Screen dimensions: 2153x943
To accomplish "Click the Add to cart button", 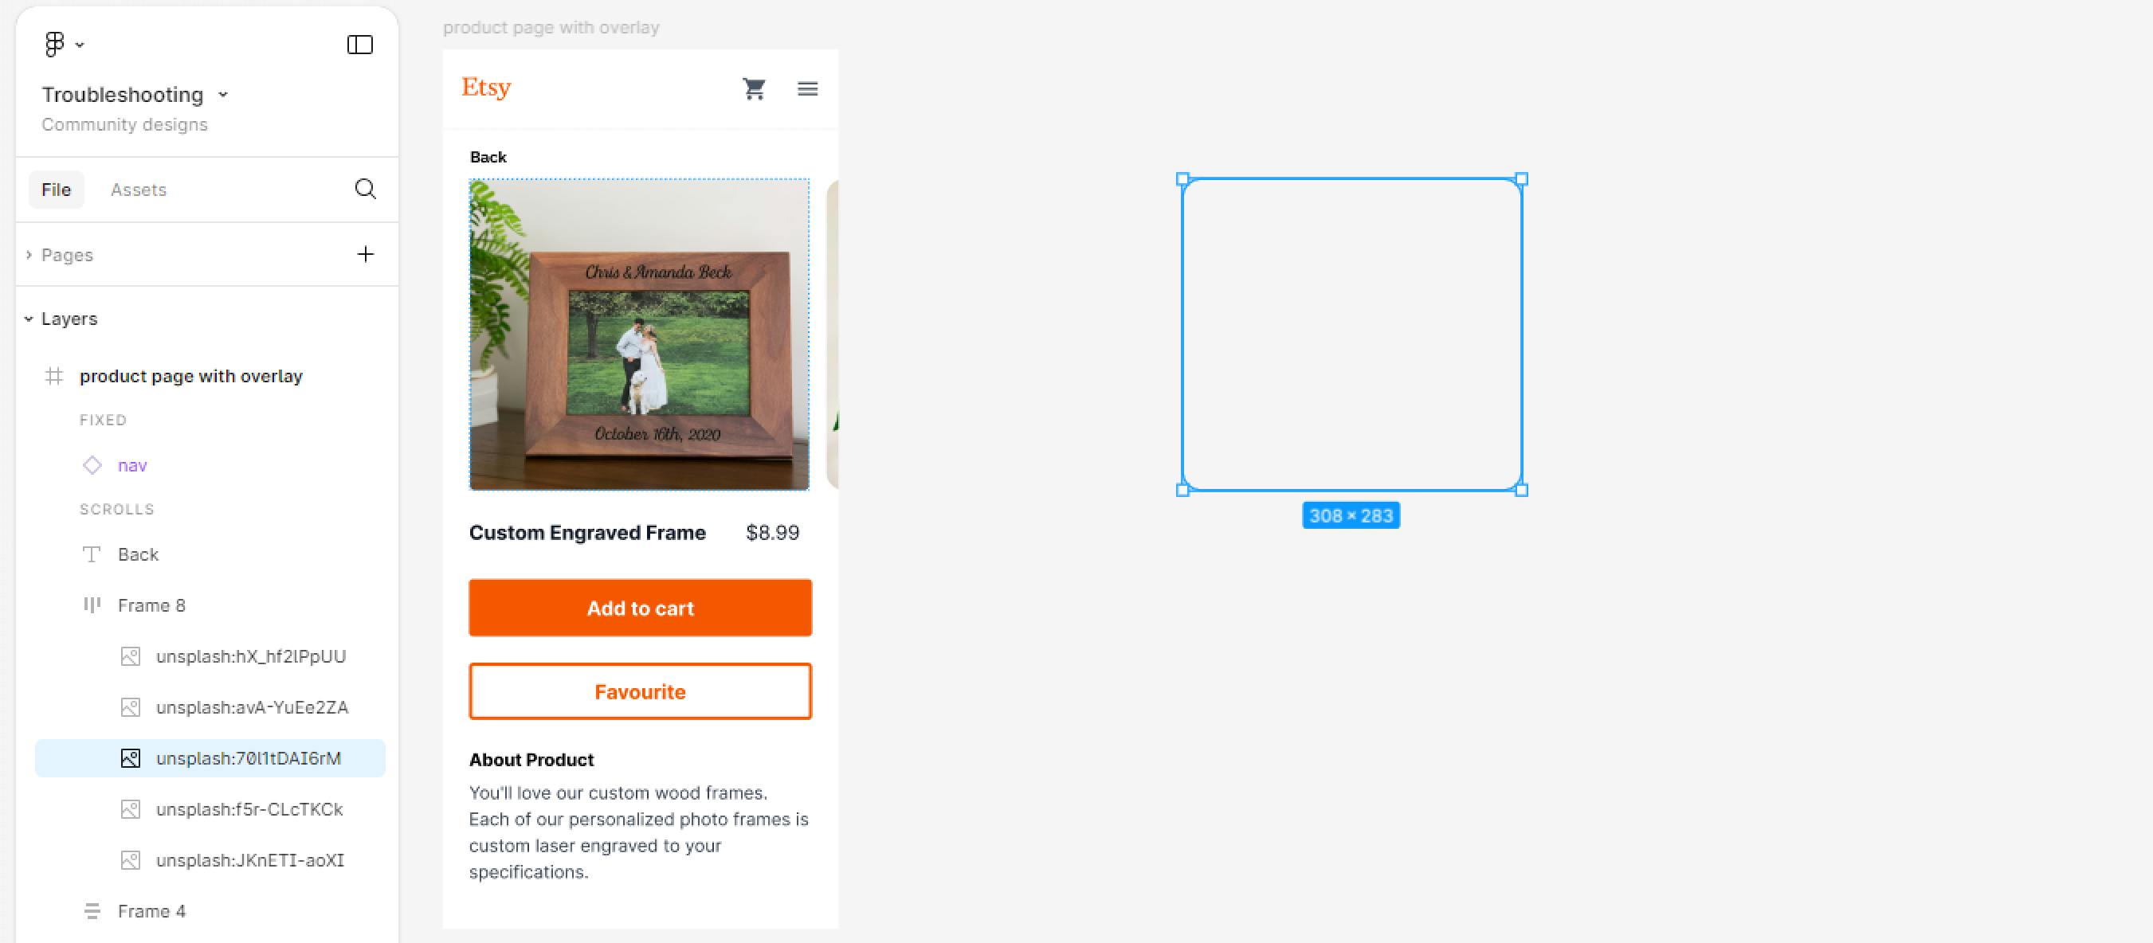I will click(x=639, y=607).
